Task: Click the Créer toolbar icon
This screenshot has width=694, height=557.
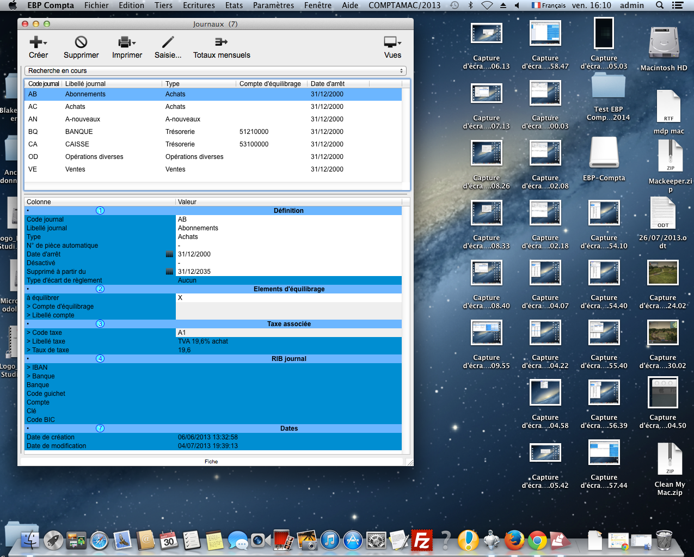Action: pos(38,42)
